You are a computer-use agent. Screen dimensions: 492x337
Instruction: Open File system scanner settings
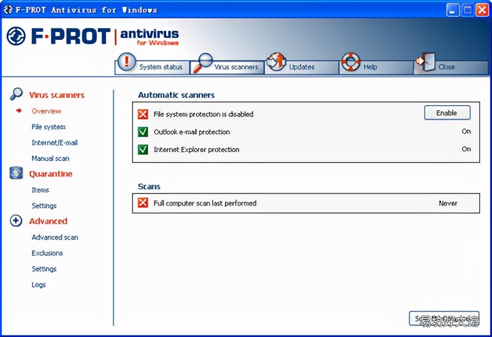click(x=49, y=127)
